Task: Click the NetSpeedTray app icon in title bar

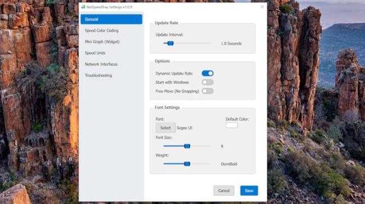Action: click(x=83, y=7)
